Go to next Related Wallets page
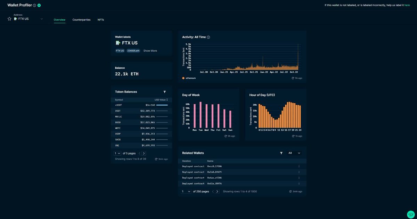 point(218,191)
